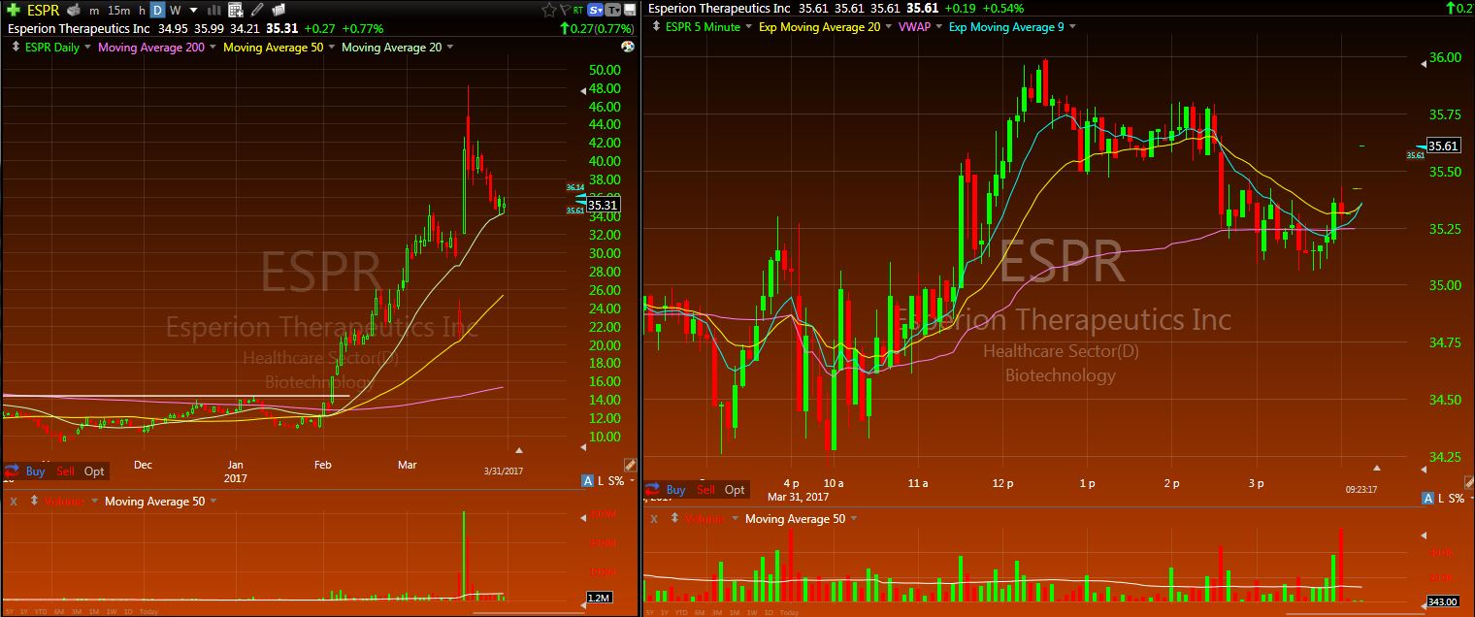This screenshot has width=1475, height=617.
Task: Click Sell on the right 5-minute chart
Action: [705, 490]
